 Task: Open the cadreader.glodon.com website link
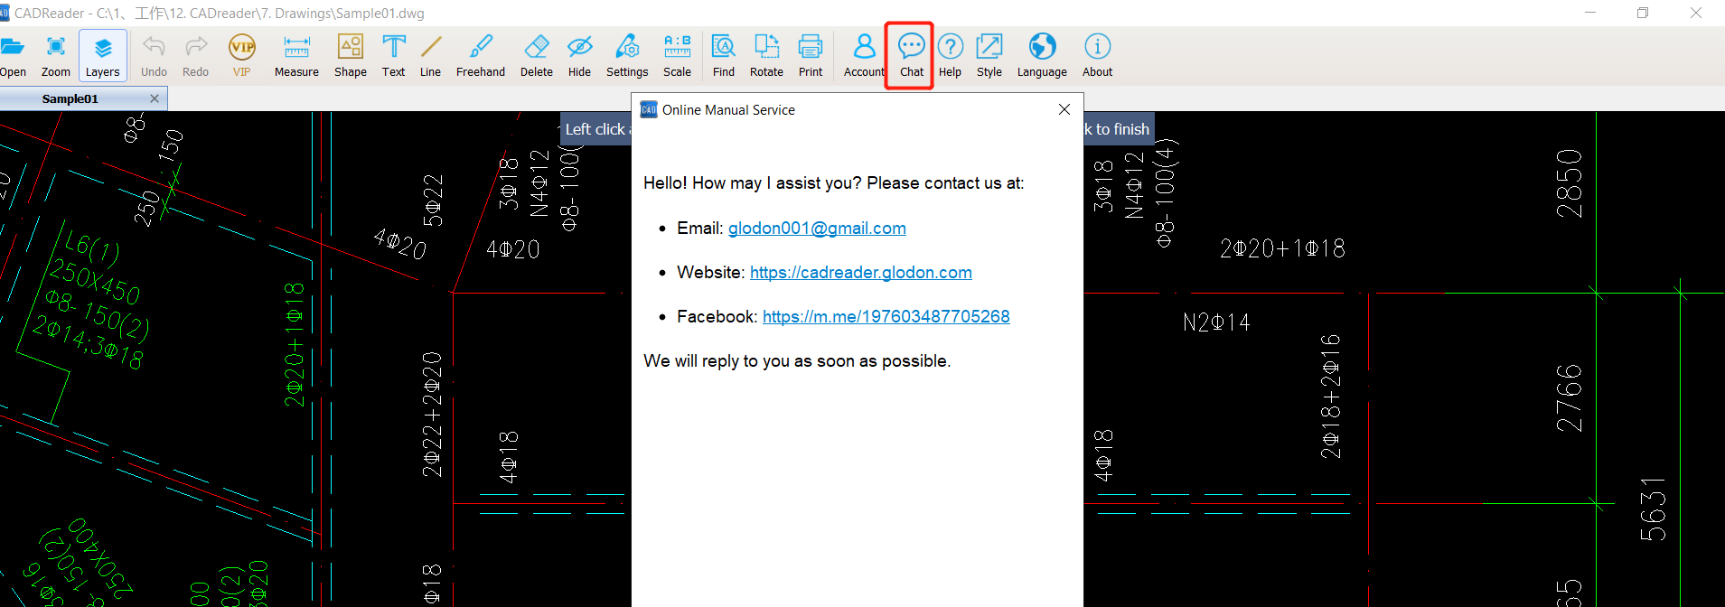click(x=860, y=273)
